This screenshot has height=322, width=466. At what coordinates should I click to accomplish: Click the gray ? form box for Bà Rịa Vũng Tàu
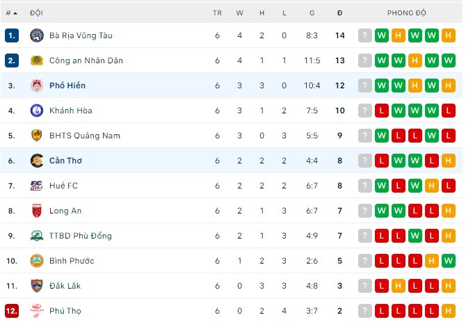(365, 35)
